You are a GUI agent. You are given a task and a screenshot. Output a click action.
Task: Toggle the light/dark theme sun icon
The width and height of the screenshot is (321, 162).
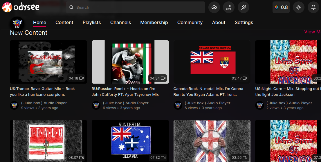[299, 7]
